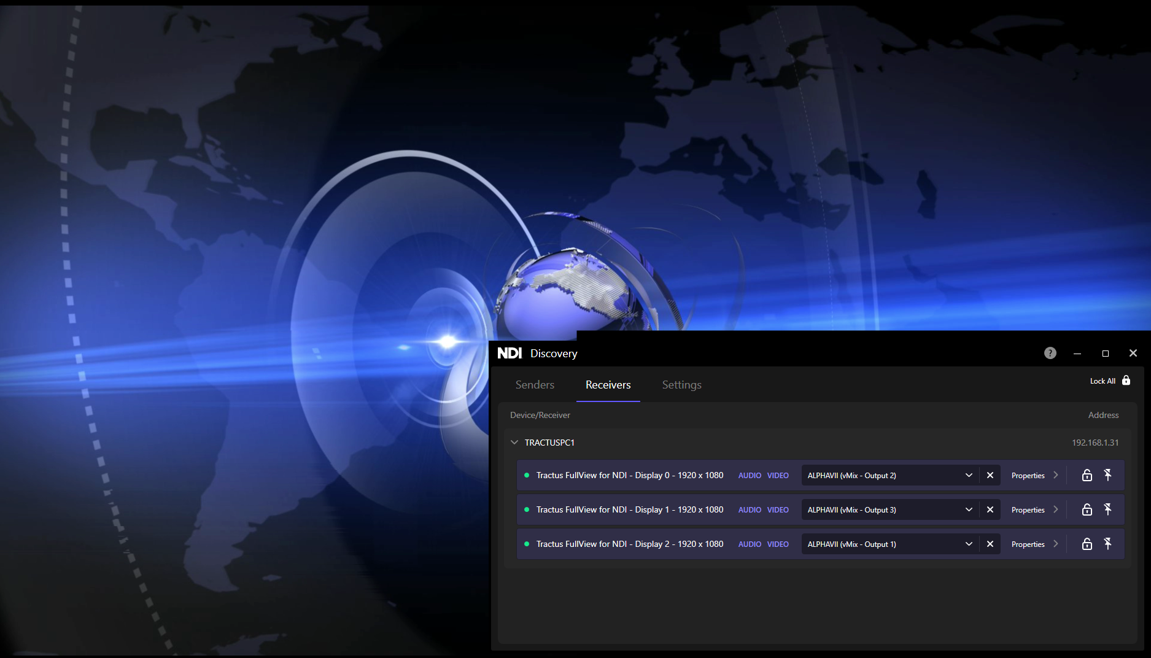Clear the source for Display 2 receiver
Screen dimensions: 1151x658
pos(990,544)
